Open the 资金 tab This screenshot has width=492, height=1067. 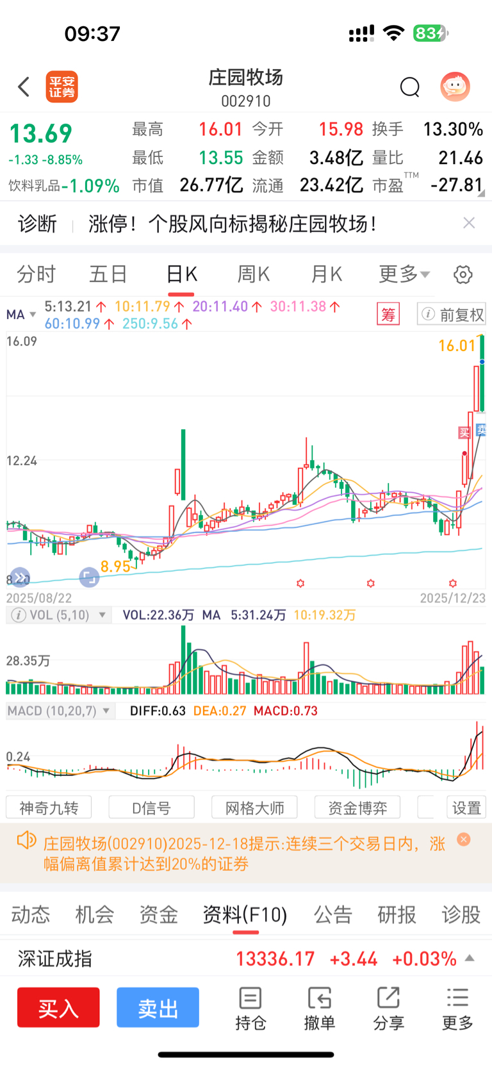158,914
